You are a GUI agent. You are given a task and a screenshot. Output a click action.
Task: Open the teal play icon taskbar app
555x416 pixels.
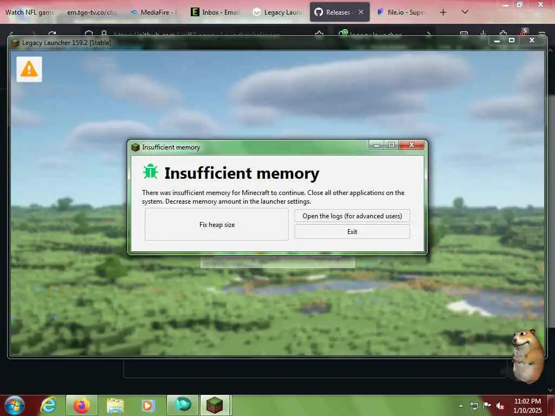[183, 405]
